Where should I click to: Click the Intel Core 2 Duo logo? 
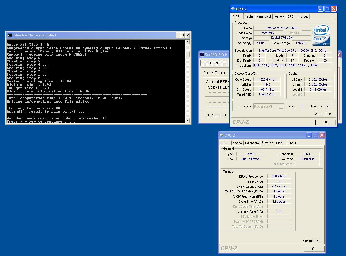click(x=321, y=35)
